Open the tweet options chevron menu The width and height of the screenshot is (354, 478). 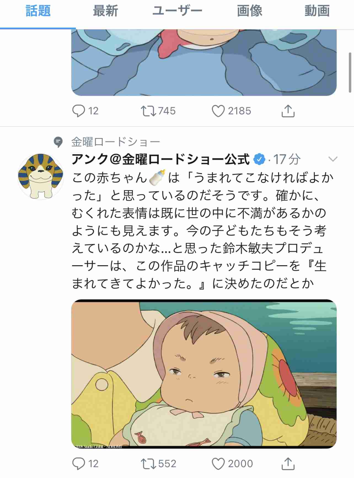point(333,159)
